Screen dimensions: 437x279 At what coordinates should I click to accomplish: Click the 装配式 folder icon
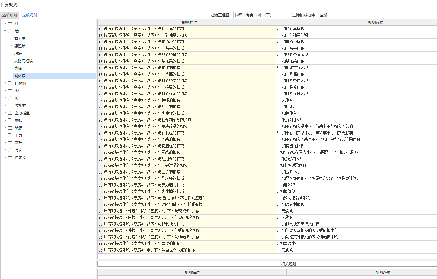coord(10,105)
